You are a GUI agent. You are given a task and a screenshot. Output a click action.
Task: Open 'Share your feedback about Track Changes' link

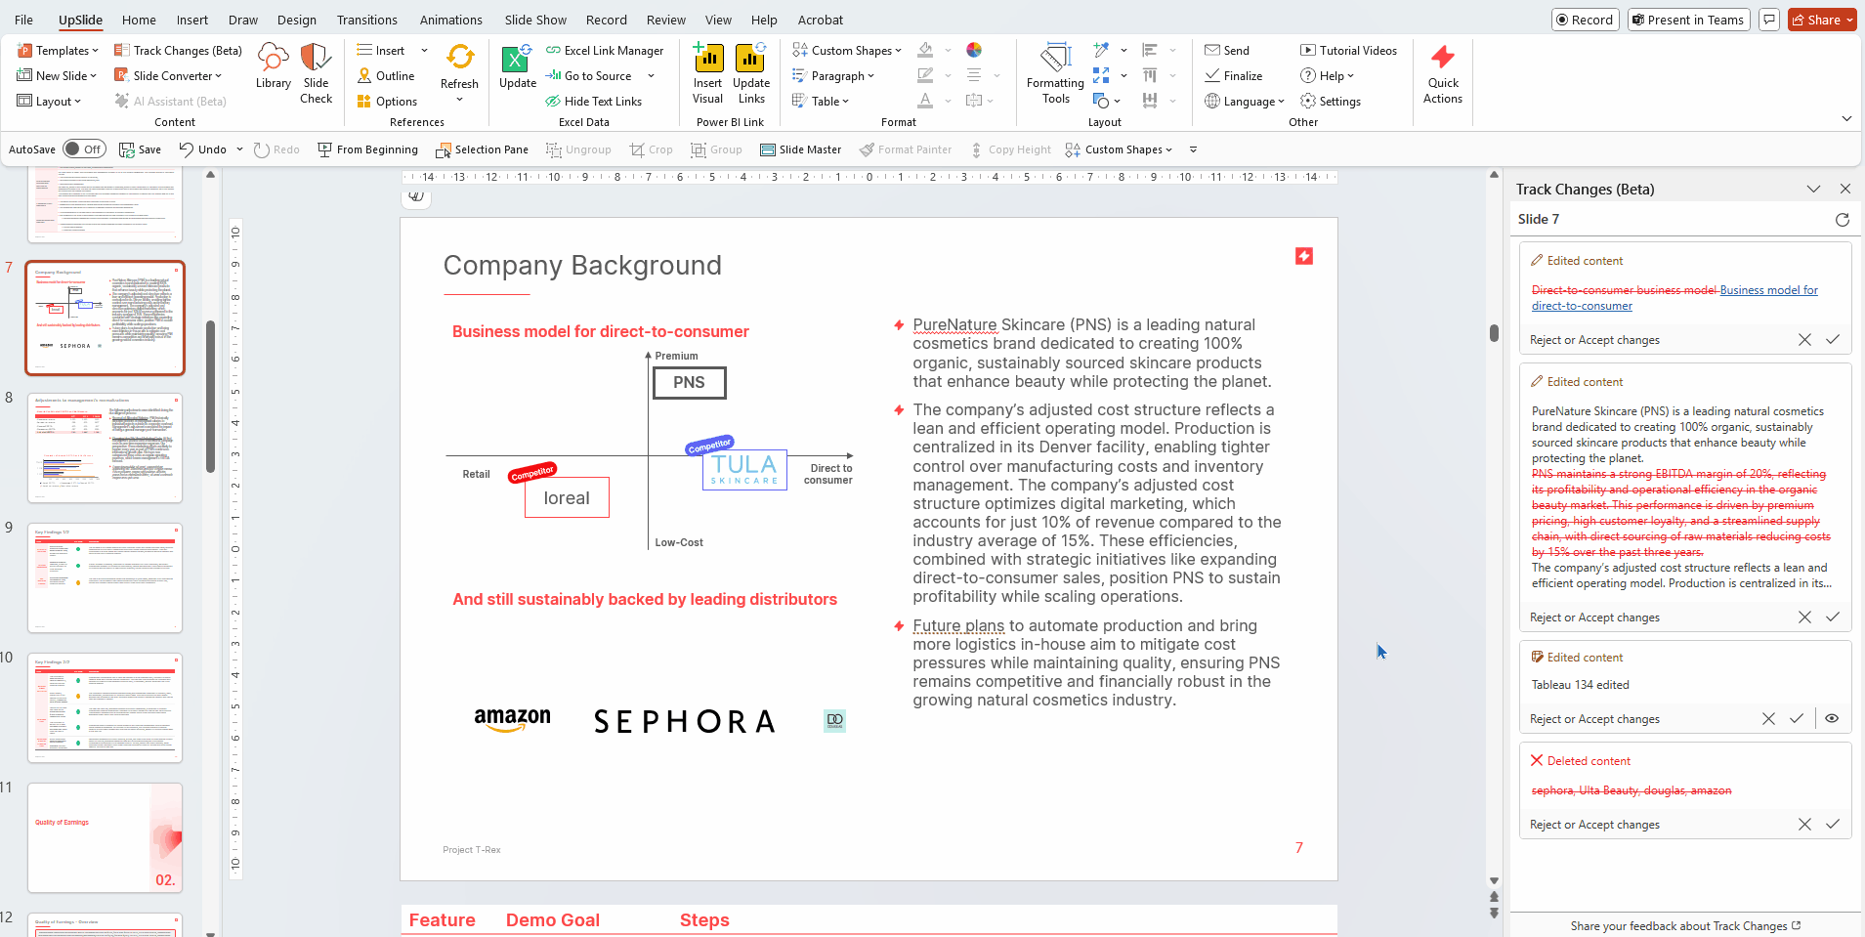(1685, 926)
